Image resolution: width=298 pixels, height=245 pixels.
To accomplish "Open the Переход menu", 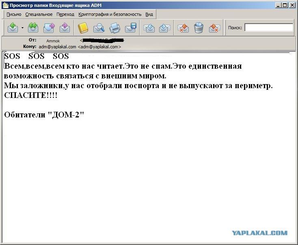I will point(65,15).
